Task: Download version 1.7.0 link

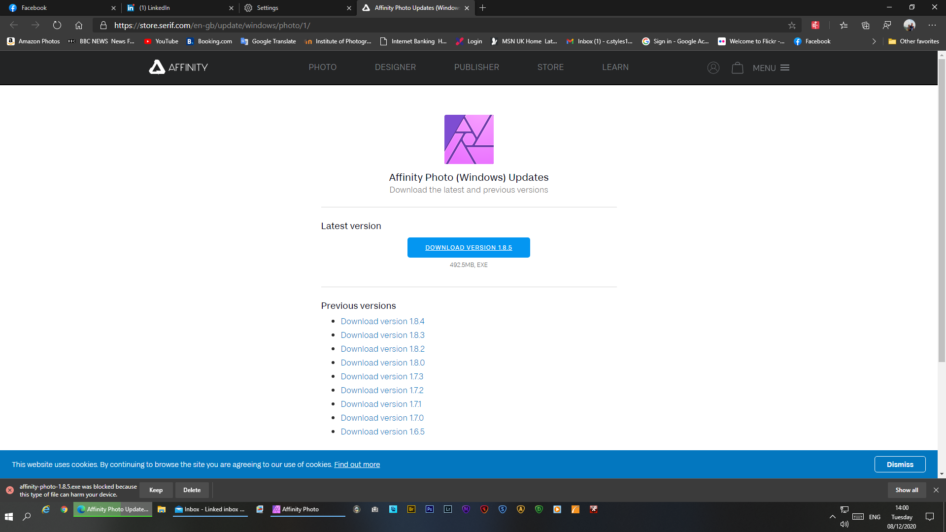Action: [x=382, y=418]
